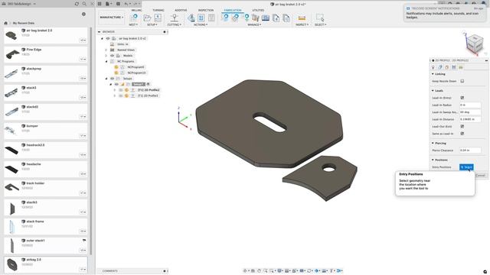This screenshot has height=275, width=490.
Task: Switch to the Turning tab
Action: pos(158,10)
